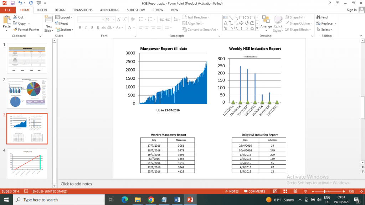Viewport: 365px width, 205px height.
Task: Click the Format Painter tool
Action: 26,30
